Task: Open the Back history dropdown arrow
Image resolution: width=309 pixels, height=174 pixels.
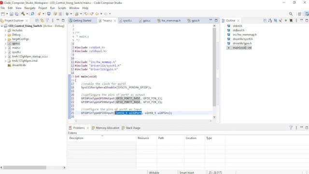Action: (101, 14)
